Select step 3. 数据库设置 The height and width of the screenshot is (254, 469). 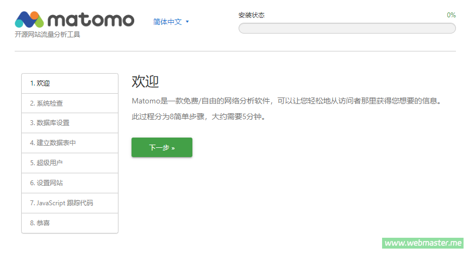click(70, 123)
